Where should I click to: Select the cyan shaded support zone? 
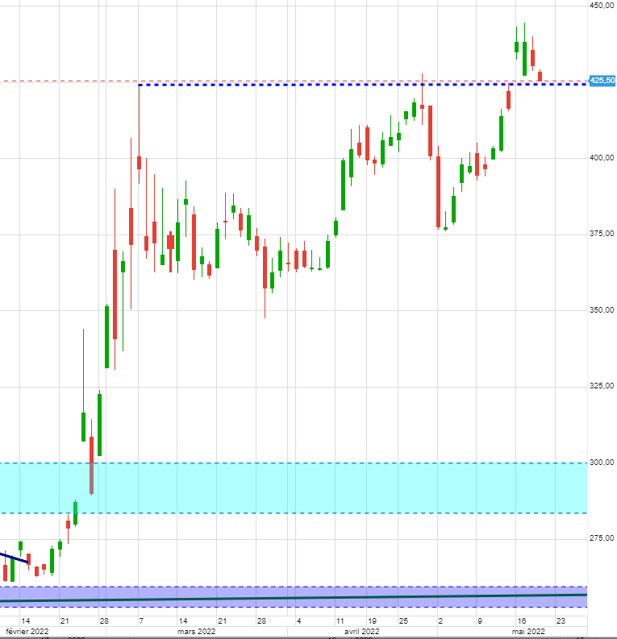coord(323,488)
